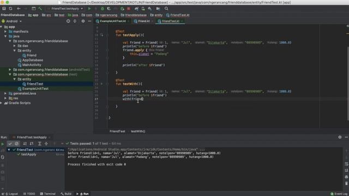Click the collapse all icon in Project panel
Image resolution: width=349 pixels, height=196 pixels.
[75, 21]
